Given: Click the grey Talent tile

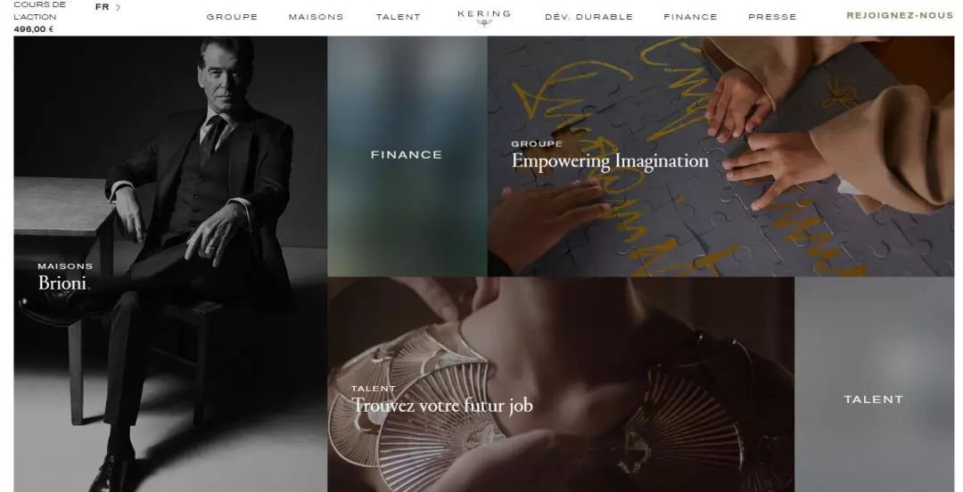Looking at the screenshot, I should 874,384.
